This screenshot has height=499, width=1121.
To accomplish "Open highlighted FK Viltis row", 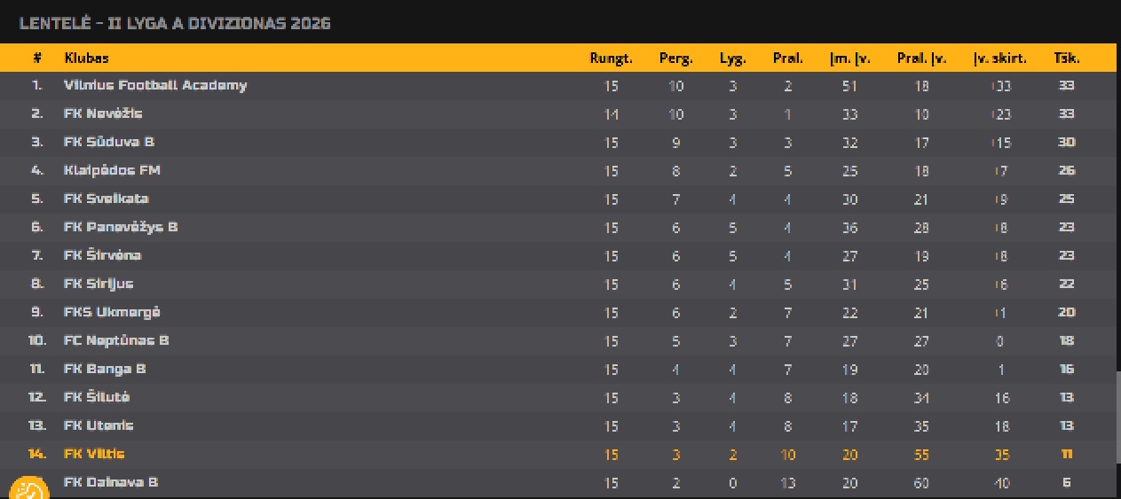I will click(x=568, y=454).
